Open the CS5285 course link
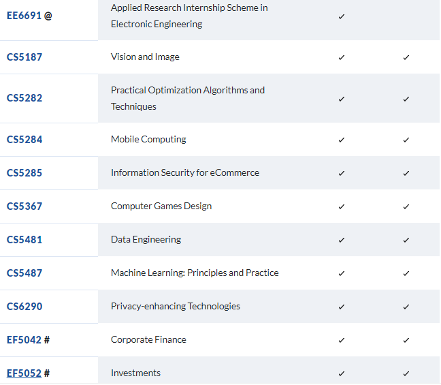 tap(24, 173)
